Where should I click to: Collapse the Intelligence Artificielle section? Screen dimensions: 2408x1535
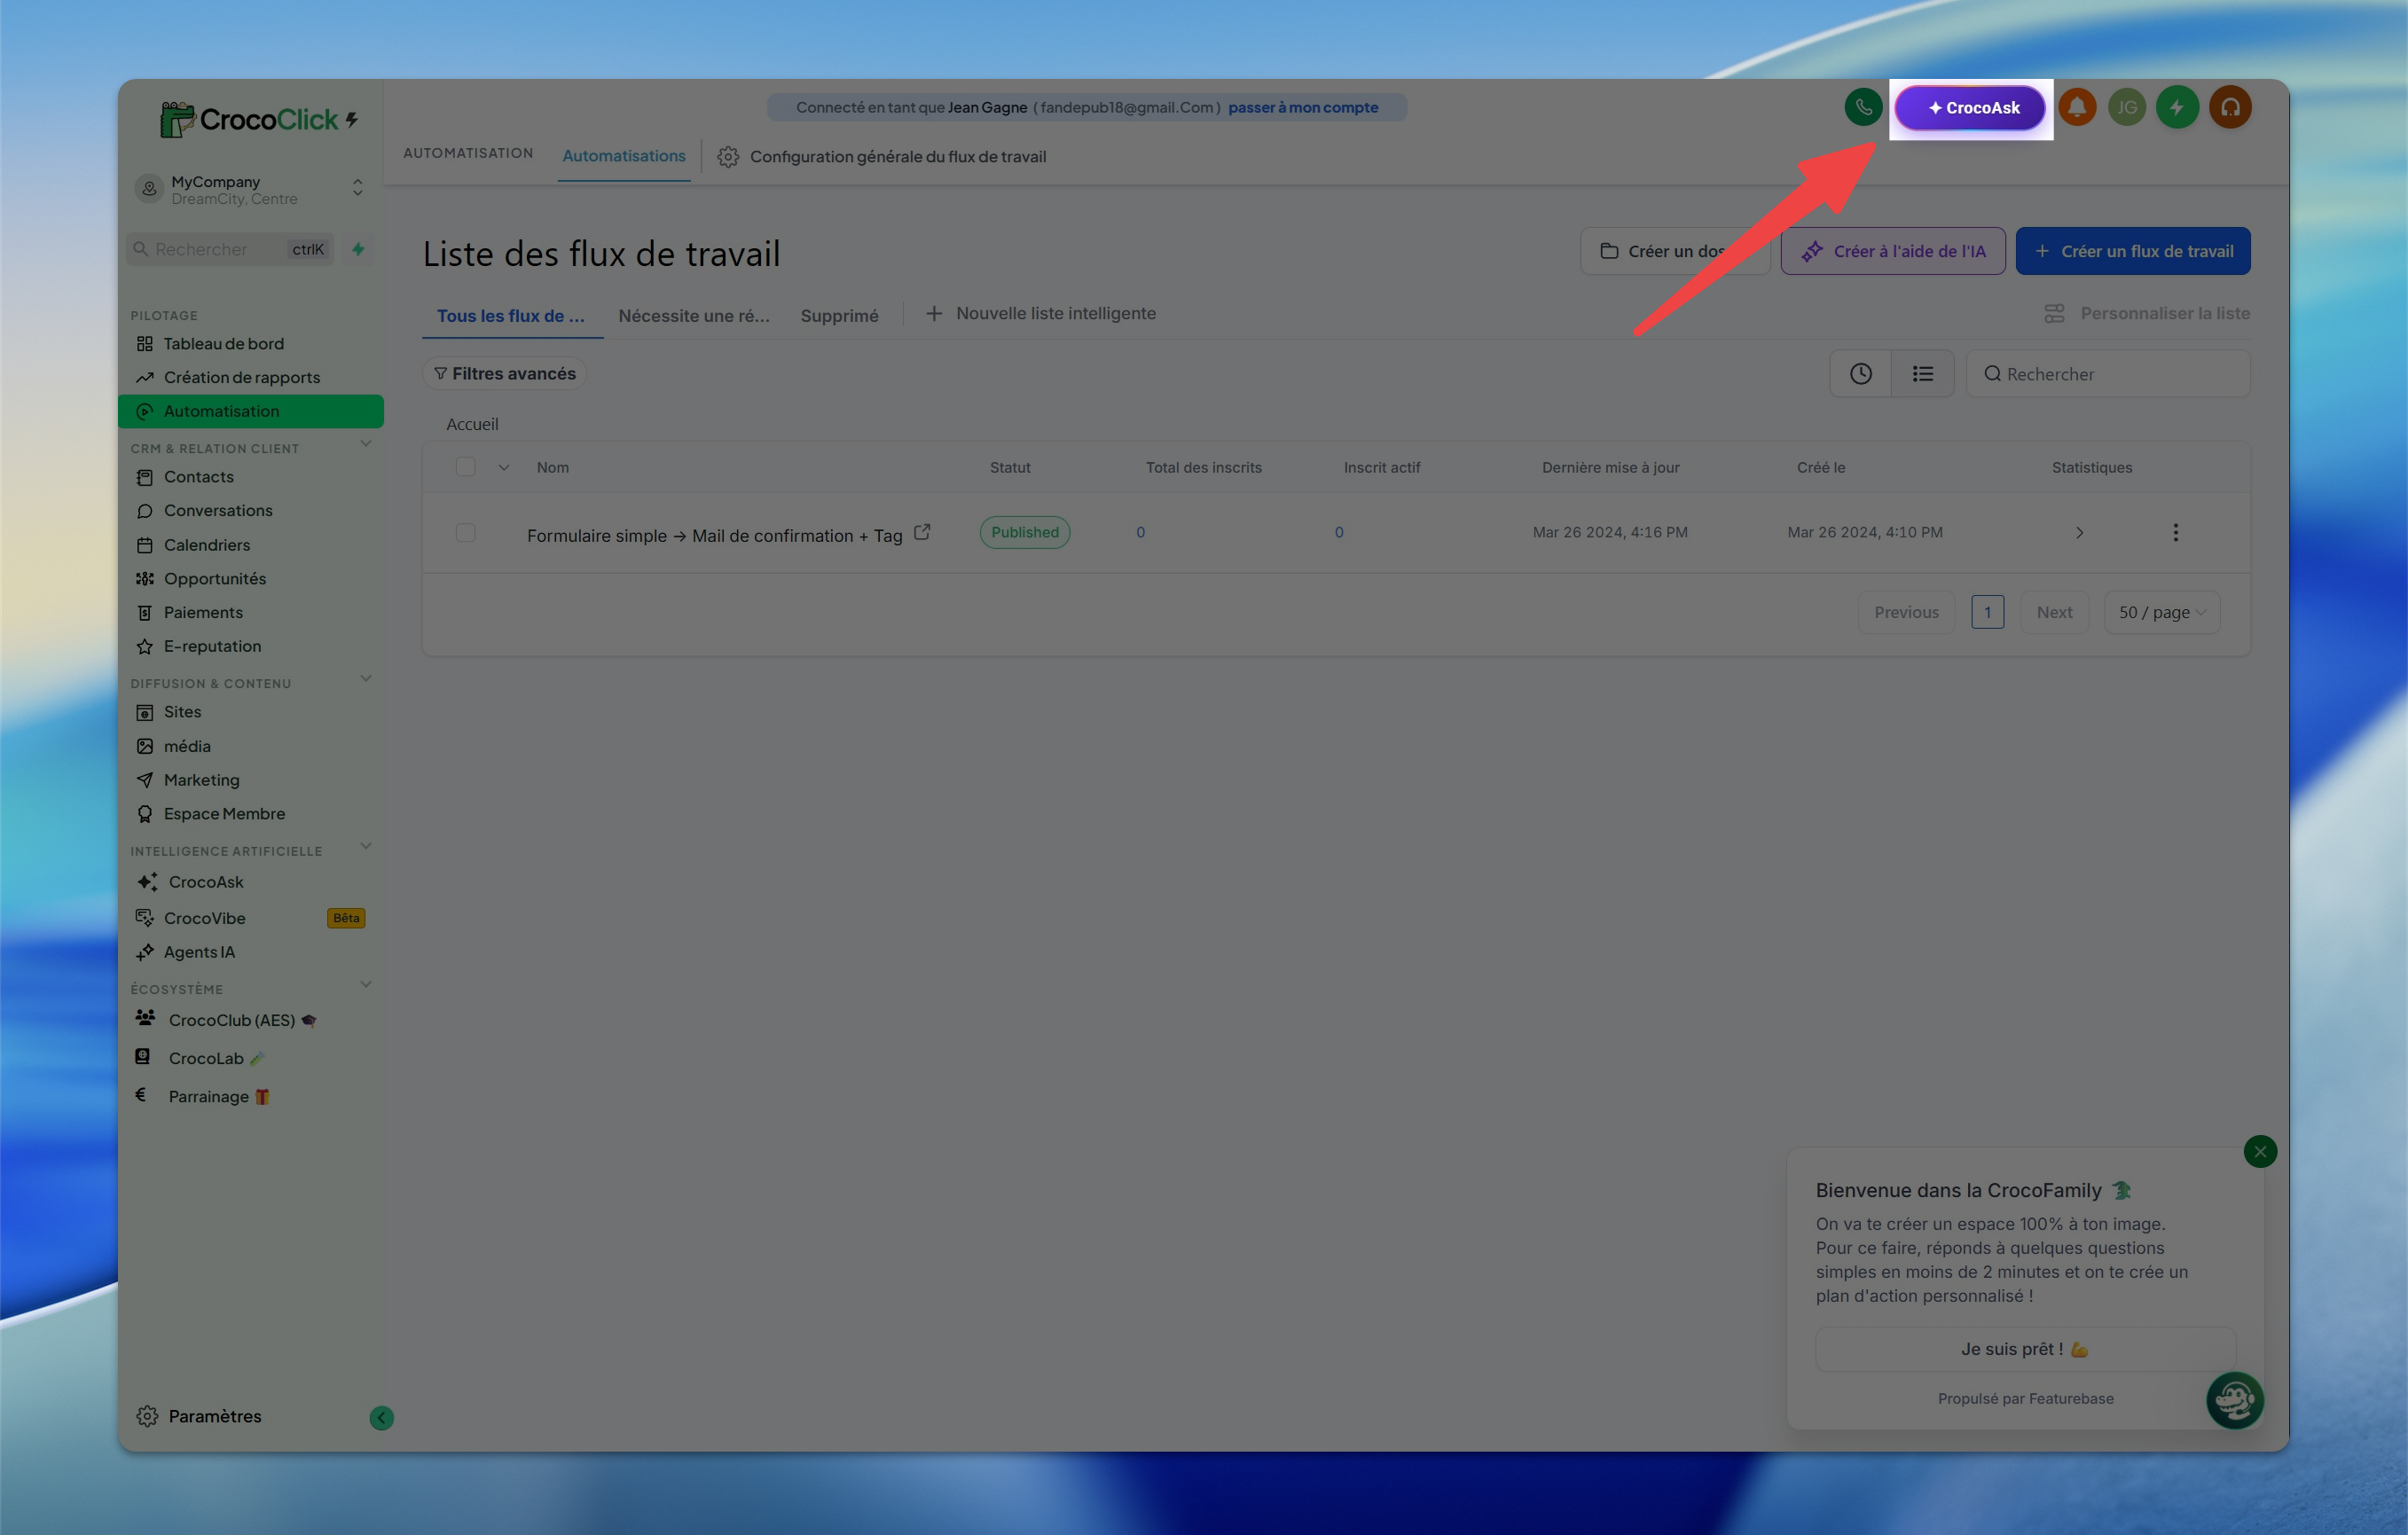(x=366, y=847)
